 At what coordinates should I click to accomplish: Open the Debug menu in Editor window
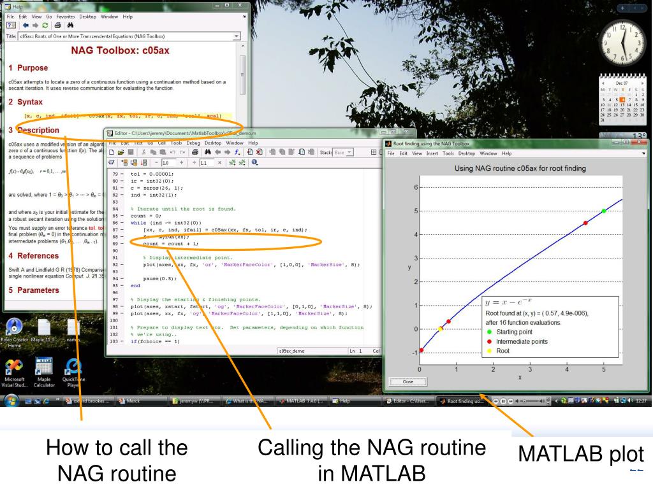pyautogui.click(x=193, y=143)
